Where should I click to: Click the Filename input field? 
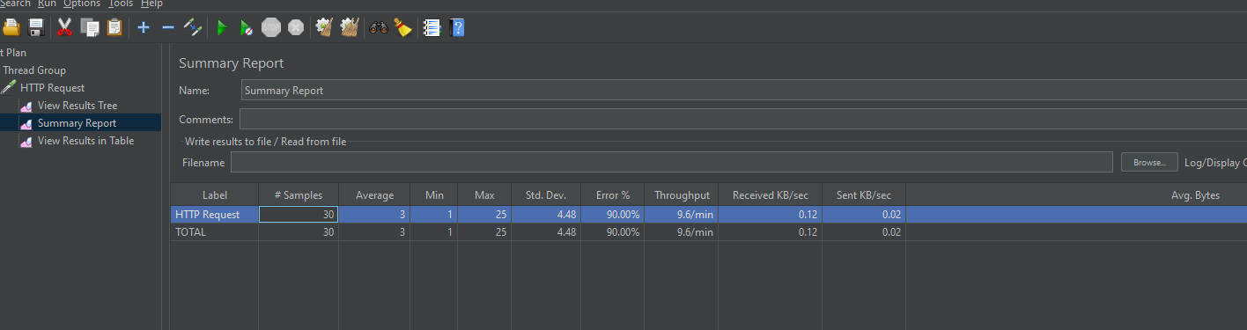click(672, 162)
